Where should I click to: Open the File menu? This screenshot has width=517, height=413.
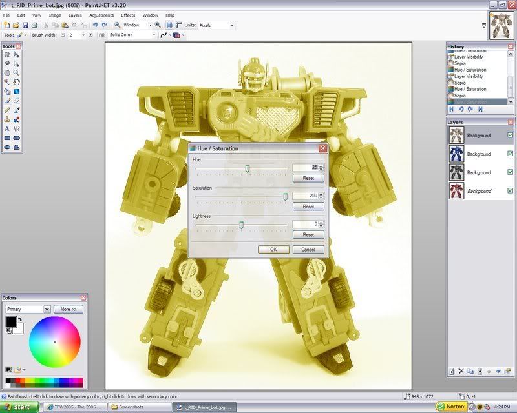click(x=6, y=15)
